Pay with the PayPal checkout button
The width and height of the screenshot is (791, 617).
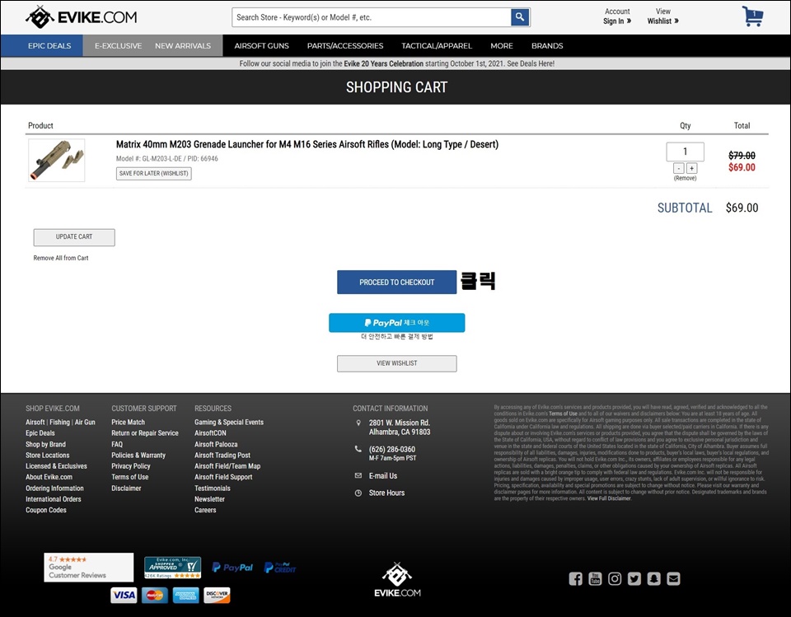click(x=396, y=323)
